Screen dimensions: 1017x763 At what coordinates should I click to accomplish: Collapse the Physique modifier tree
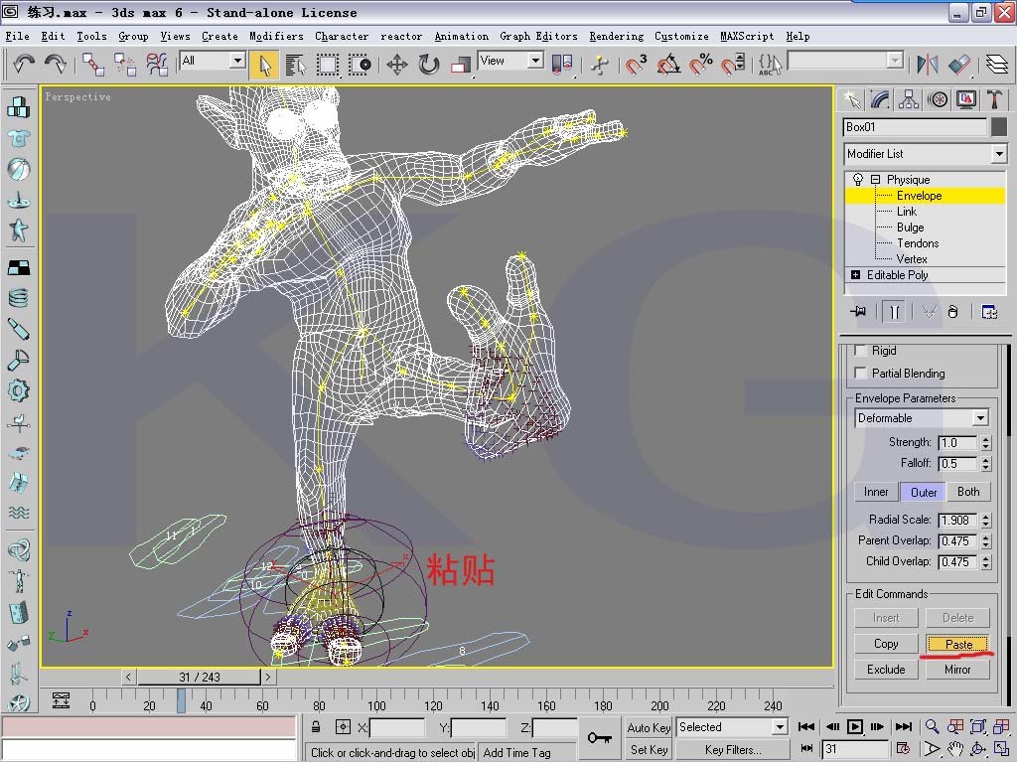click(x=876, y=179)
